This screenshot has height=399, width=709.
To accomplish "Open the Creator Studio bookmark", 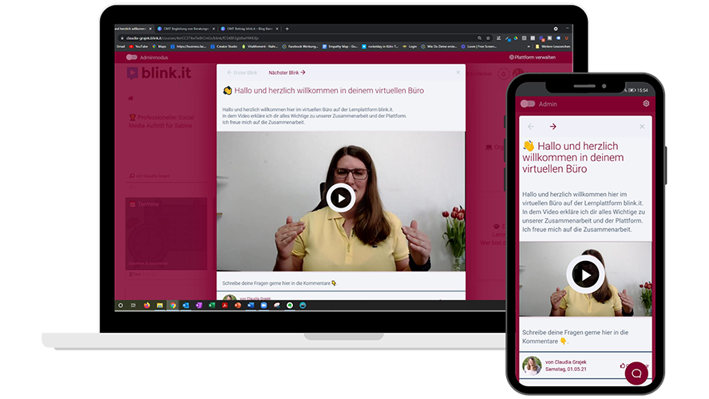I will (224, 46).
